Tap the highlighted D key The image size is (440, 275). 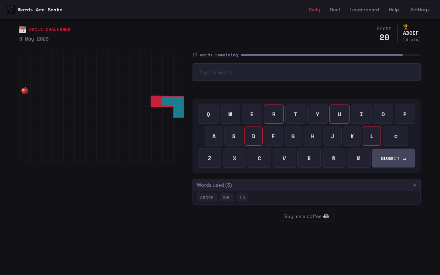click(253, 136)
